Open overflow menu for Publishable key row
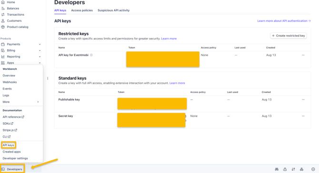 click(303, 100)
